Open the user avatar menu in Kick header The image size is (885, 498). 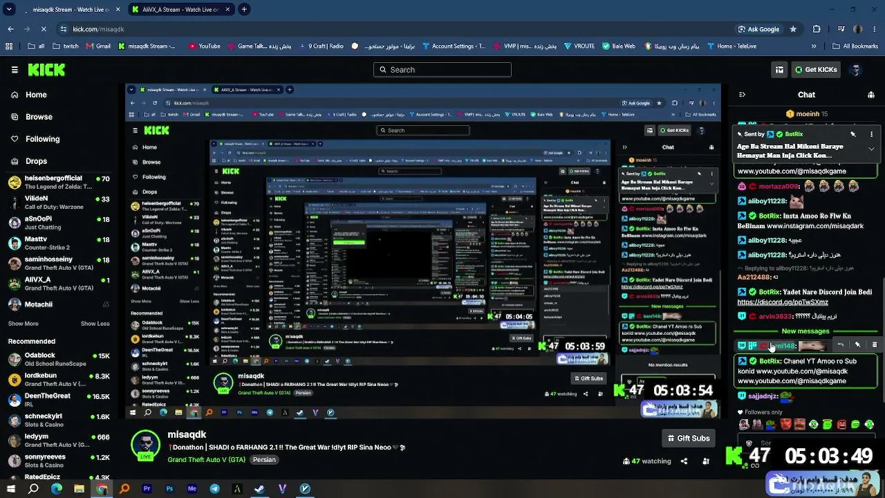856,70
